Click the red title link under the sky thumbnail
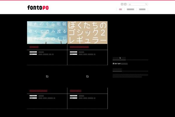 tap(34, 47)
